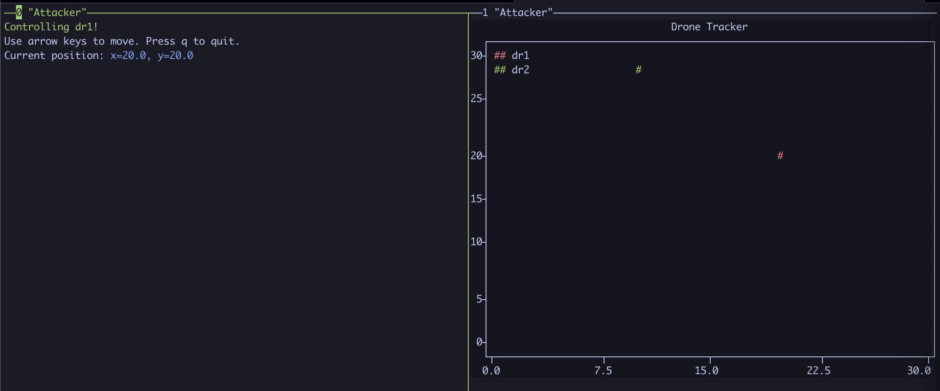The image size is (940, 391).
Task: Click the y-axis label 20
Action: [476, 156]
